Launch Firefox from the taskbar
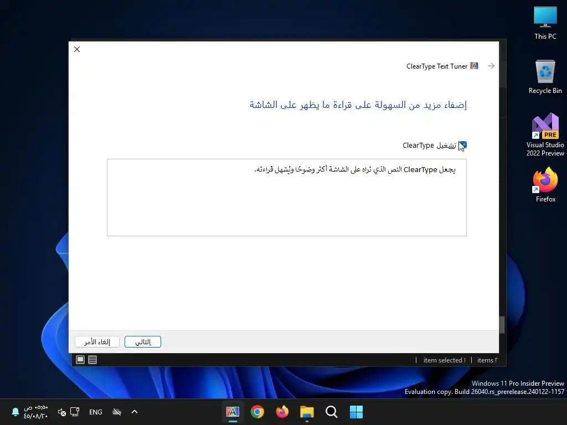 [x=282, y=412]
